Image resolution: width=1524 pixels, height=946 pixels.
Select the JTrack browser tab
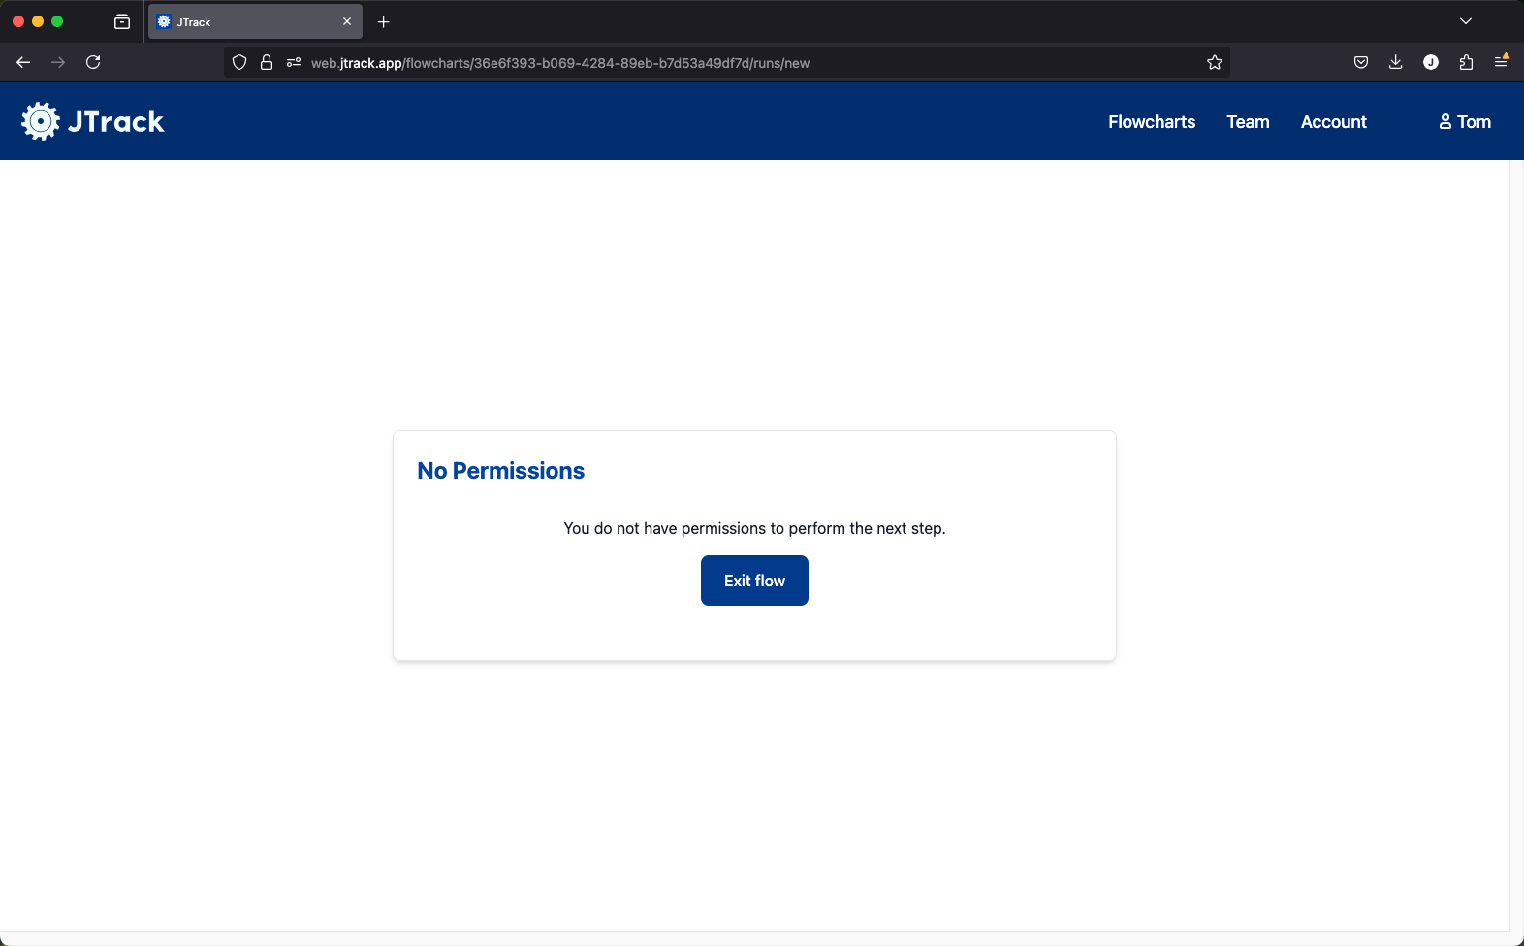click(255, 21)
